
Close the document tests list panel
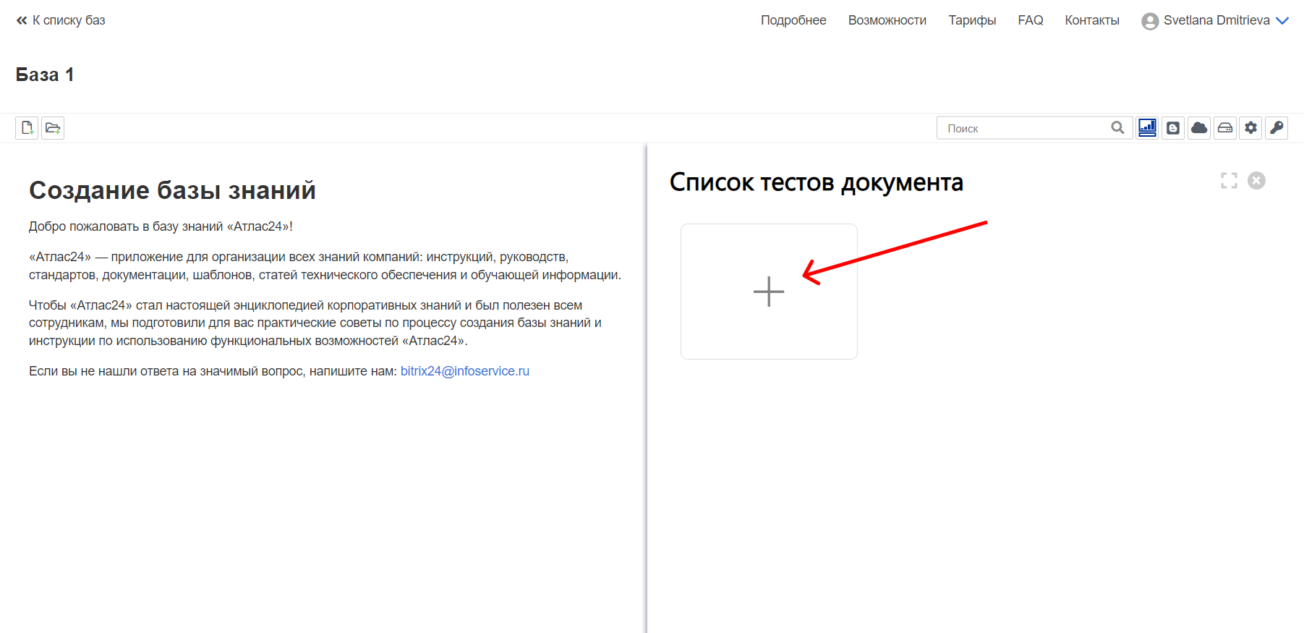click(x=1257, y=180)
